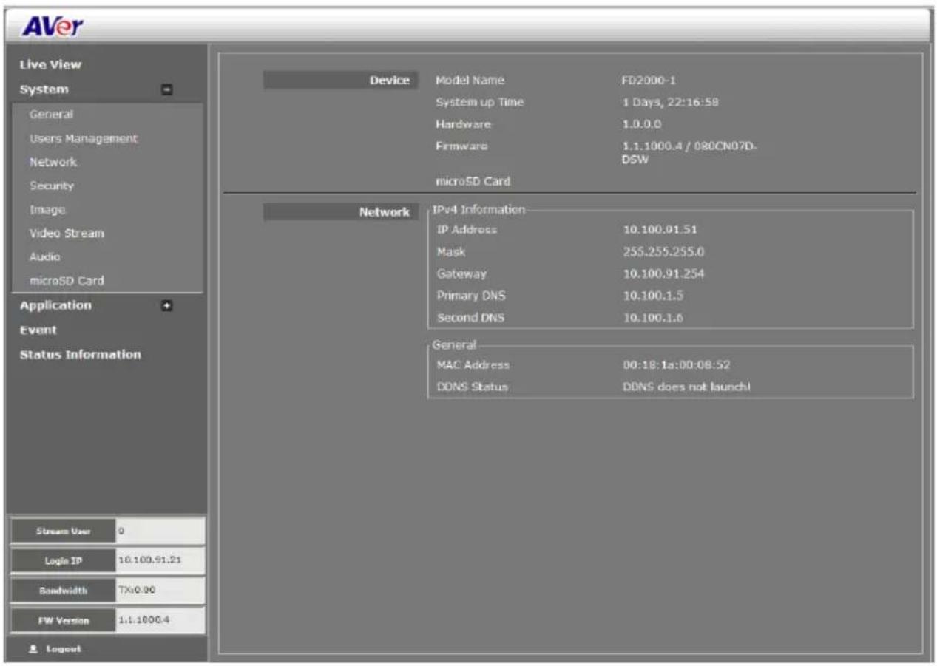This screenshot has width=937, height=666.
Task: Click the General group title in Network
Action: (x=454, y=344)
